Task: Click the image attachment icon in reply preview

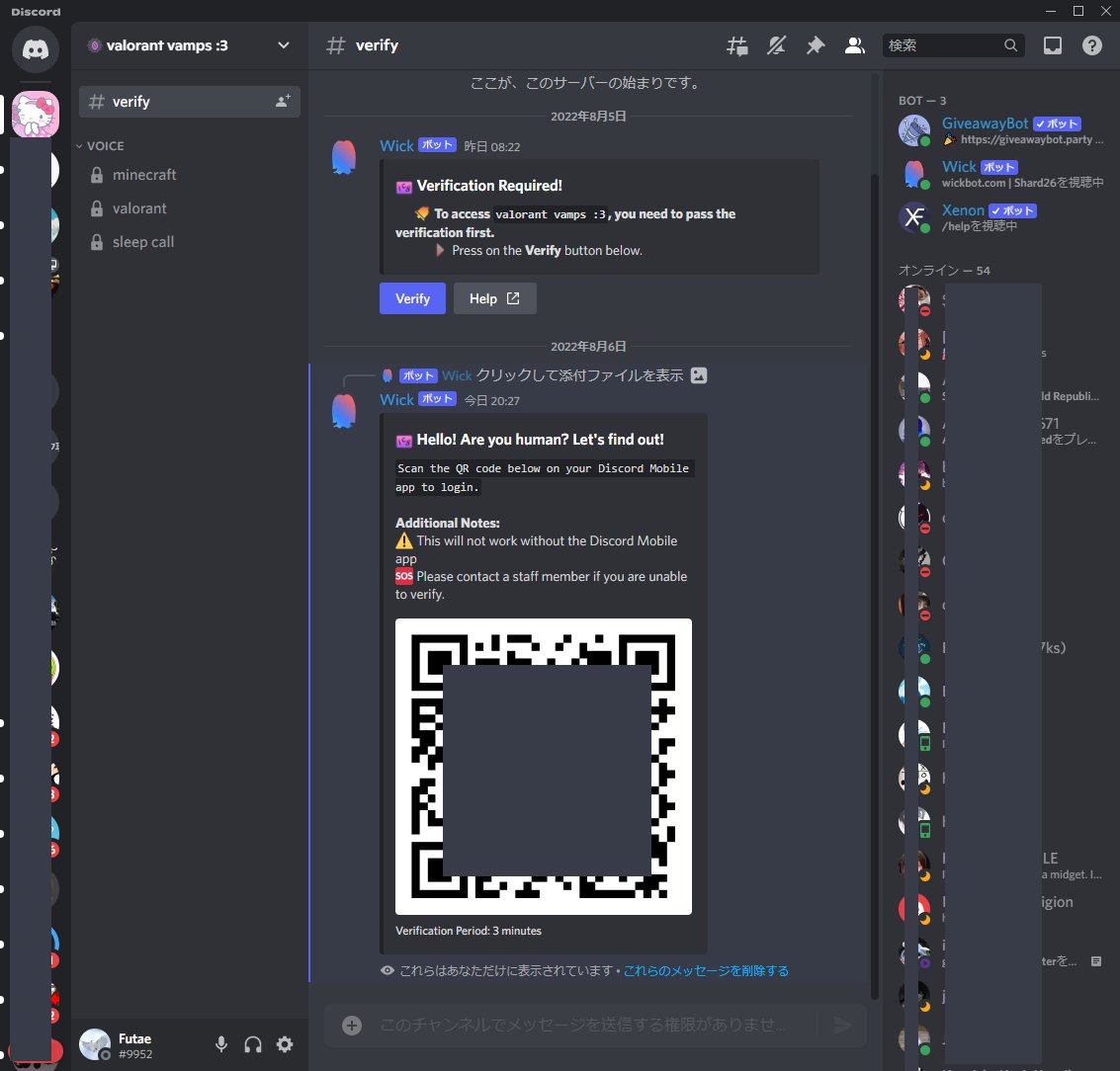Action: [699, 375]
